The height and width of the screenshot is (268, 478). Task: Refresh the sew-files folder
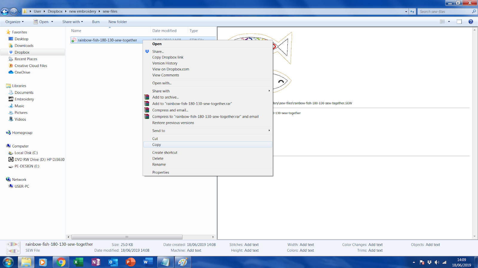pos(412,12)
